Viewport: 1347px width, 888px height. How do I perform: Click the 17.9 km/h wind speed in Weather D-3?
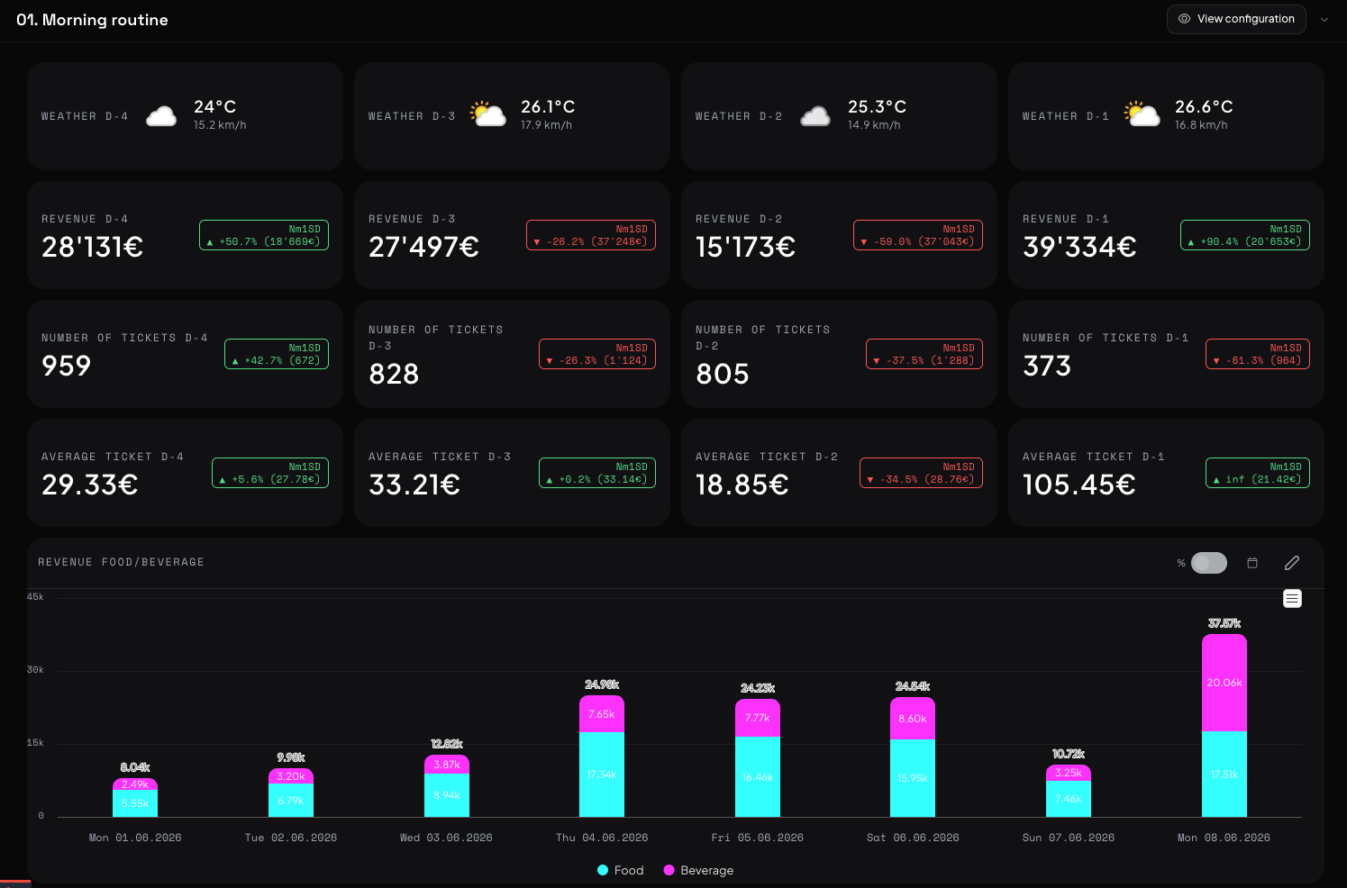click(x=546, y=125)
